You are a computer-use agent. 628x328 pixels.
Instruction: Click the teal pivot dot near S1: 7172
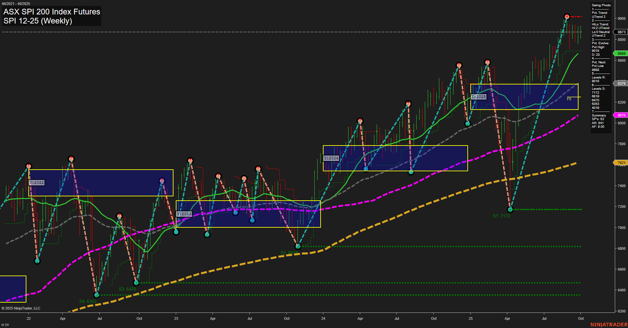click(510, 209)
